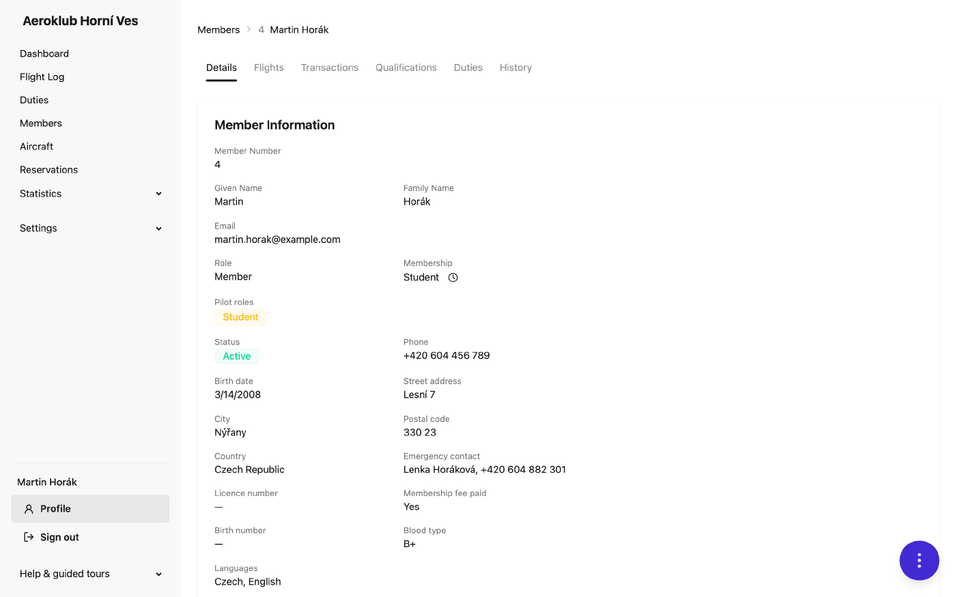Click the Martin Horák breadcrumb text
The image size is (956, 597).
point(299,30)
